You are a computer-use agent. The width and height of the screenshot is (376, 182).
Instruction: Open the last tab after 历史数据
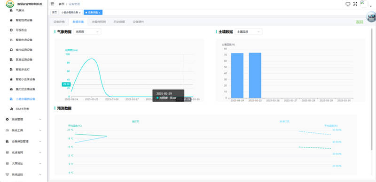click(x=138, y=22)
